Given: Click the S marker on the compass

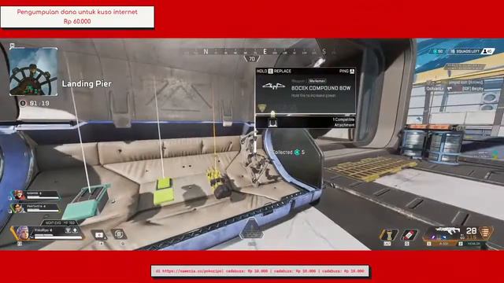Looking at the screenshot, I should pyautogui.click(x=324, y=52).
